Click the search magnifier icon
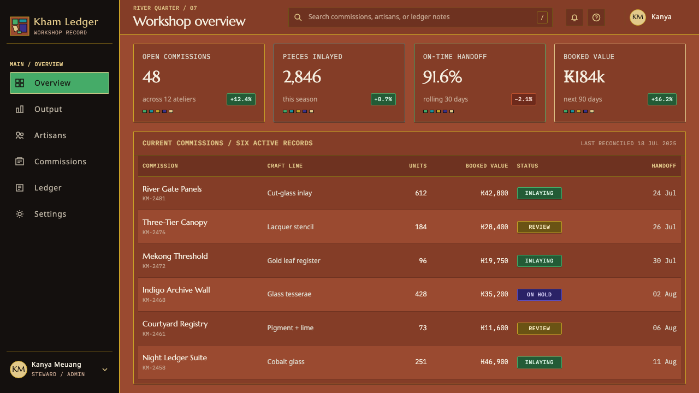Screen dimensions: 699x393 [x=298, y=17]
